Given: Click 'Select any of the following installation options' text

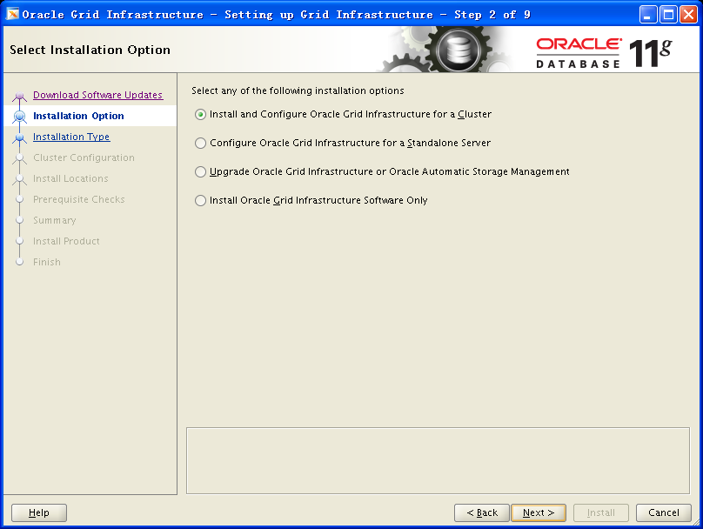Looking at the screenshot, I should [298, 90].
